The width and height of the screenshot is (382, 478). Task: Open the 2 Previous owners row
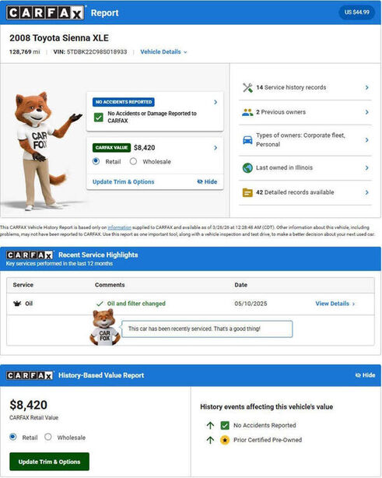pyautogui.click(x=305, y=112)
